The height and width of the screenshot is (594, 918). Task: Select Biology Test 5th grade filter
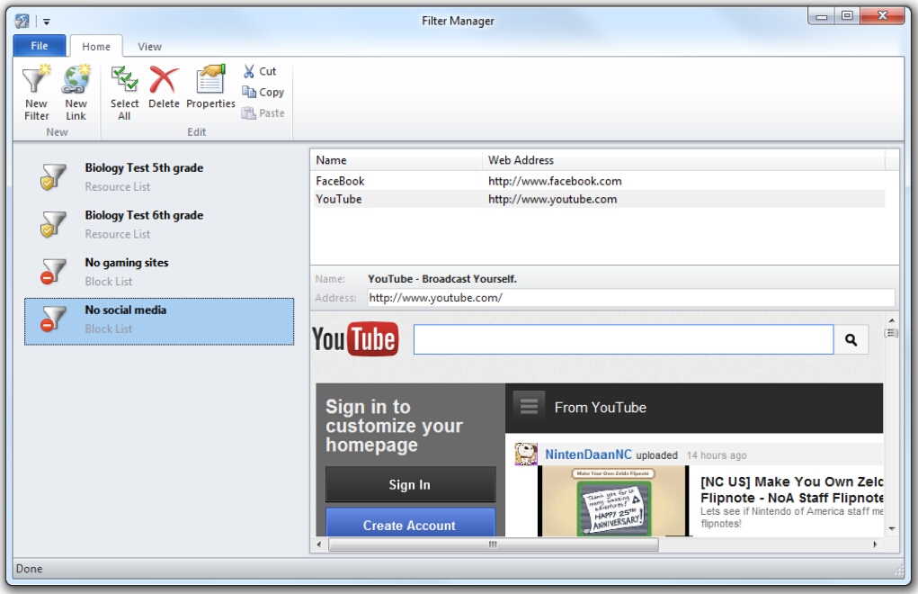pyautogui.click(x=159, y=177)
